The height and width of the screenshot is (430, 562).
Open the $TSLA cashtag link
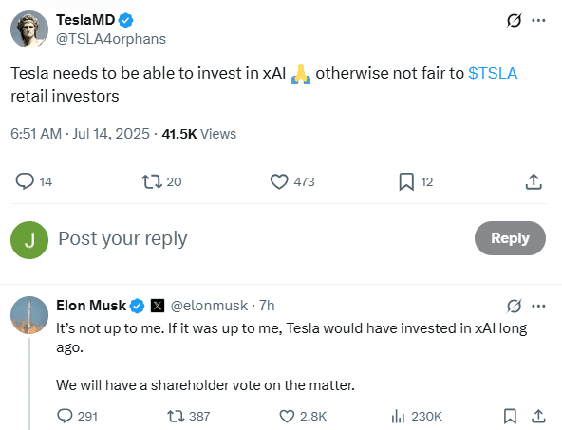click(493, 73)
